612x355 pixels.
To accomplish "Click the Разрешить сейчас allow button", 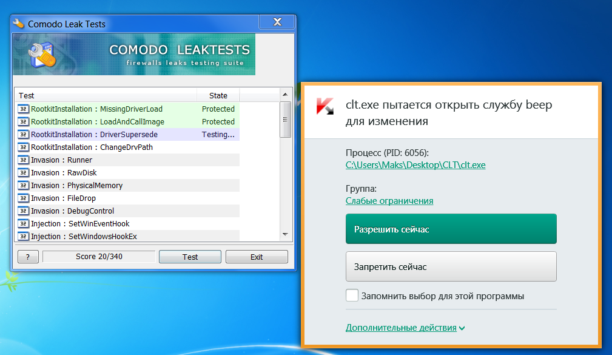I will point(451,229).
